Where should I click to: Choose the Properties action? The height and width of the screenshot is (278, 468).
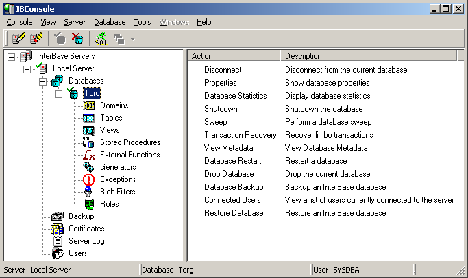(221, 83)
